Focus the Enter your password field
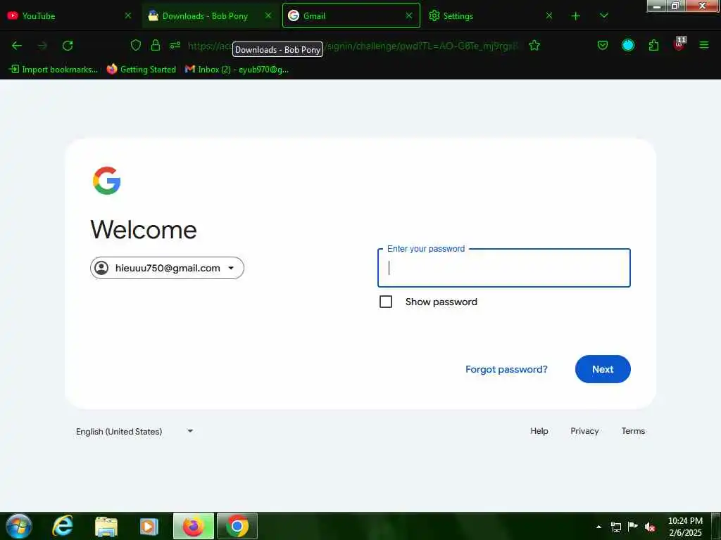This screenshot has width=721, height=540. pyautogui.click(x=504, y=268)
